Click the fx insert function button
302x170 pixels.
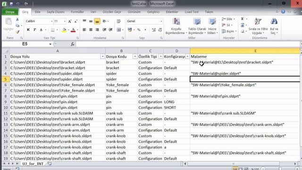click(x=72, y=44)
